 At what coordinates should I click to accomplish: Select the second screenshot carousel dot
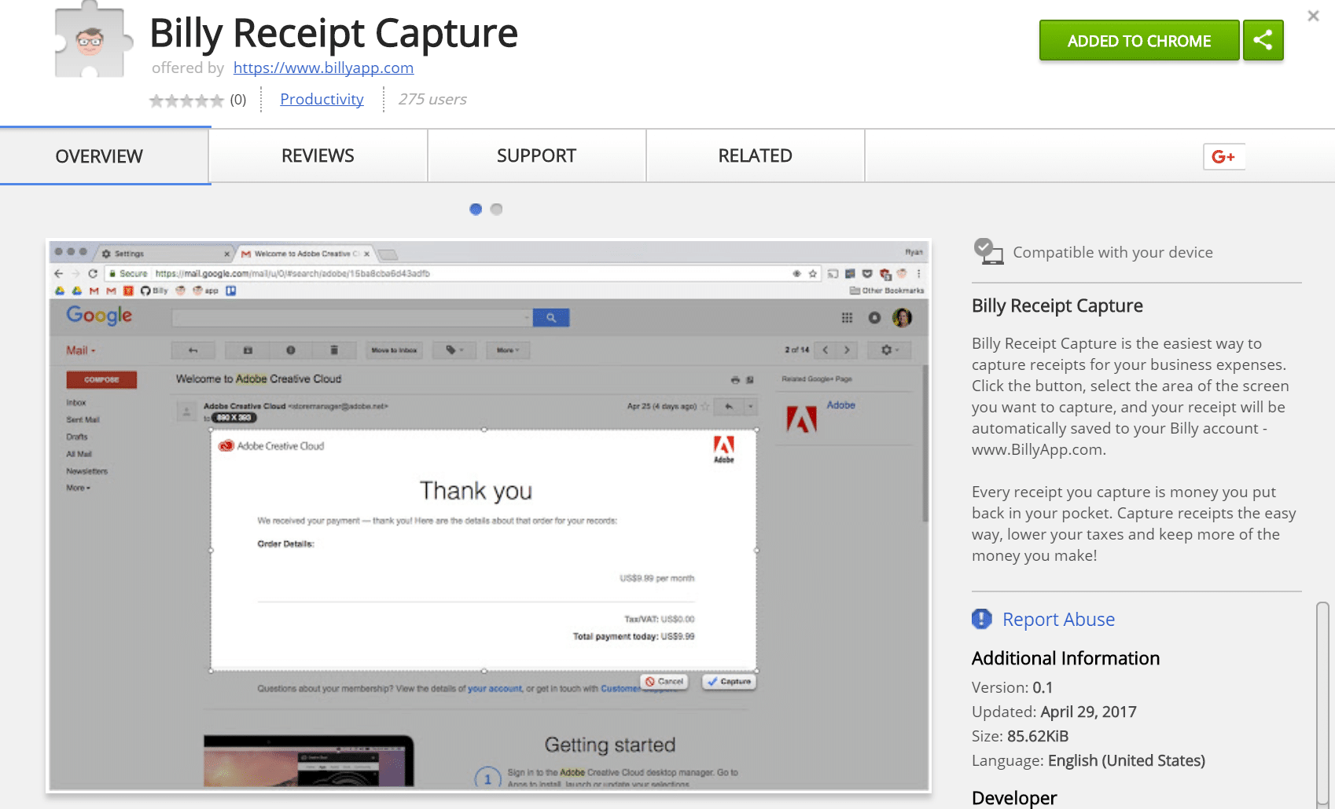click(496, 209)
